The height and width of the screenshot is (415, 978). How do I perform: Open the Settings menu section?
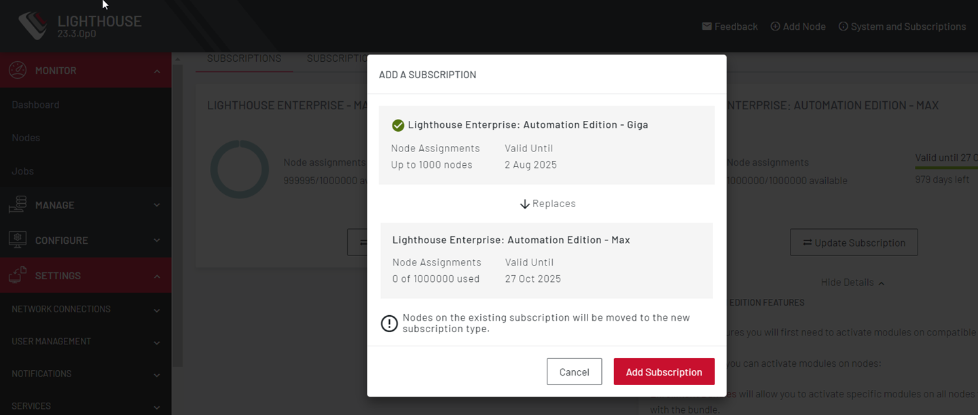click(x=86, y=275)
